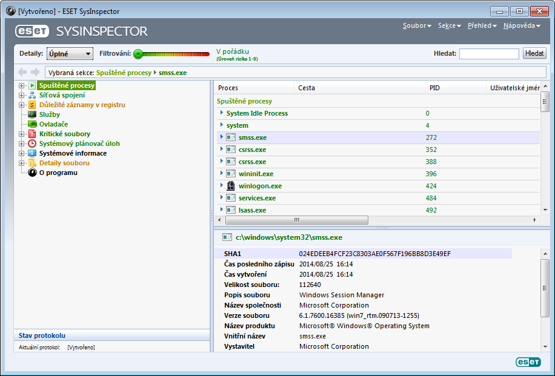Screen dimensions: 555x376
Task: Click the SHA1 hash value row
Action: (x=363, y=254)
